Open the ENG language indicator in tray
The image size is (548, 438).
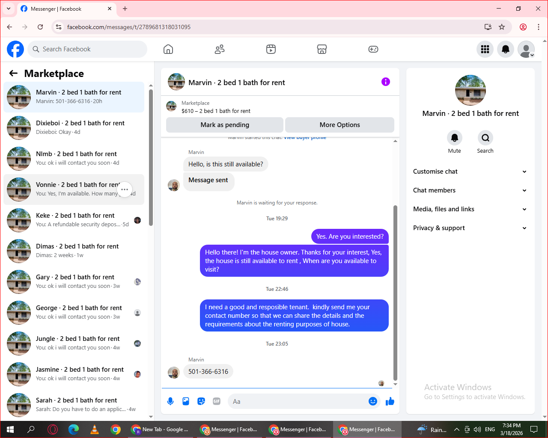tap(490, 429)
